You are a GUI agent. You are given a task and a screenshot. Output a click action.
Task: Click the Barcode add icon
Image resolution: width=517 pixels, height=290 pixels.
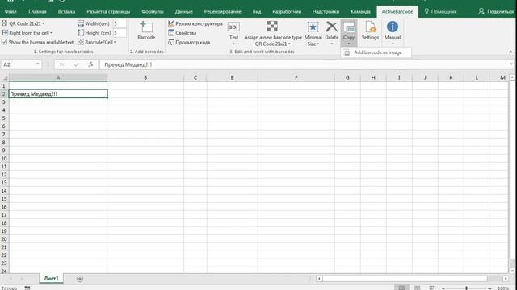tap(146, 27)
